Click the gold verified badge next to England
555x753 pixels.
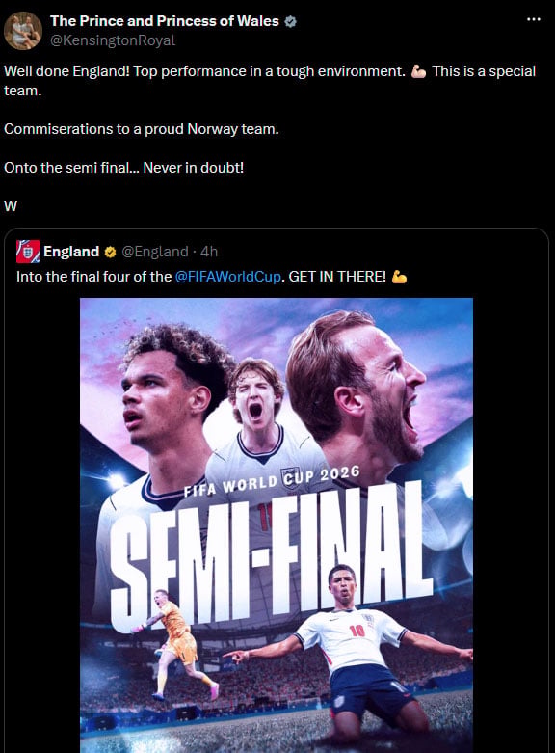click(x=110, y=252)
